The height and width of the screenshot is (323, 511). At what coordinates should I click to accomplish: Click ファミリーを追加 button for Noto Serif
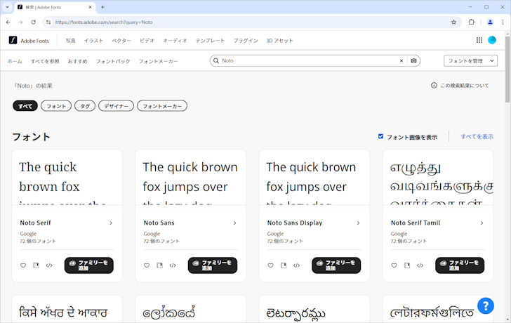tap(89, 265)
